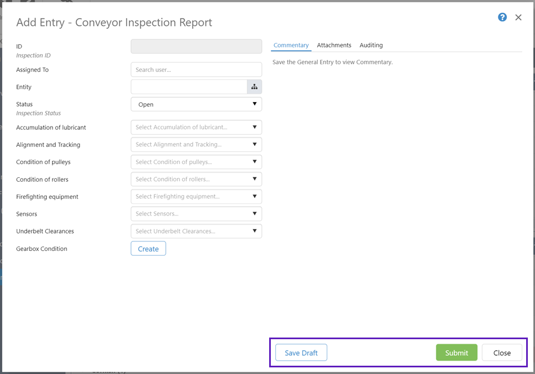Open the Firefighting equipment dropdown

coord(196,197)
